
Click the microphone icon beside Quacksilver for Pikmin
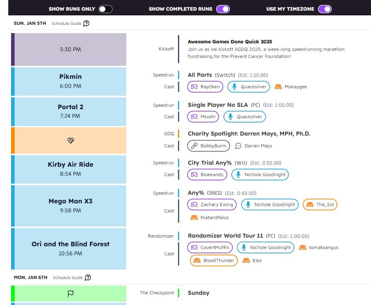(x=234, y=87)
